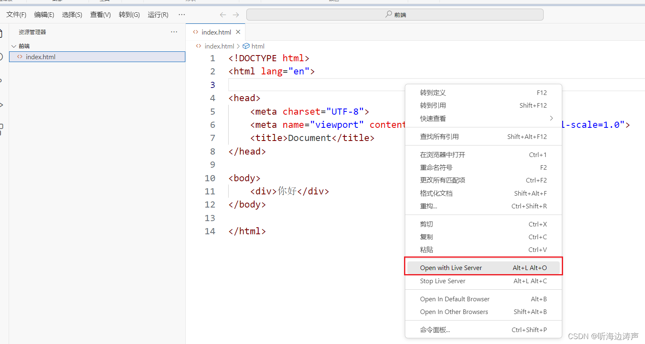Click the cube symbol icon in breadcrumb
Screen dimensions: 645x344
pyautogui.click(x=246, y=46)
